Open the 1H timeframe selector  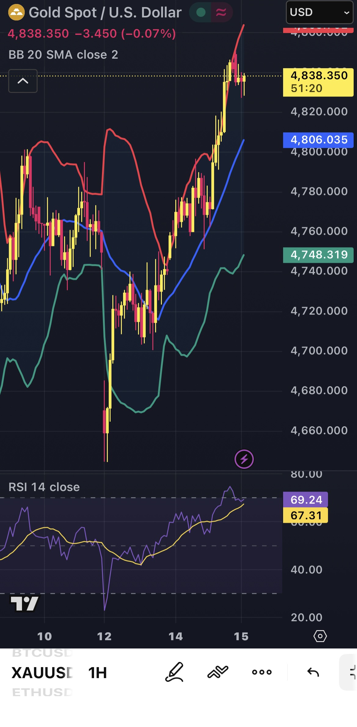(x=97, y=673)
